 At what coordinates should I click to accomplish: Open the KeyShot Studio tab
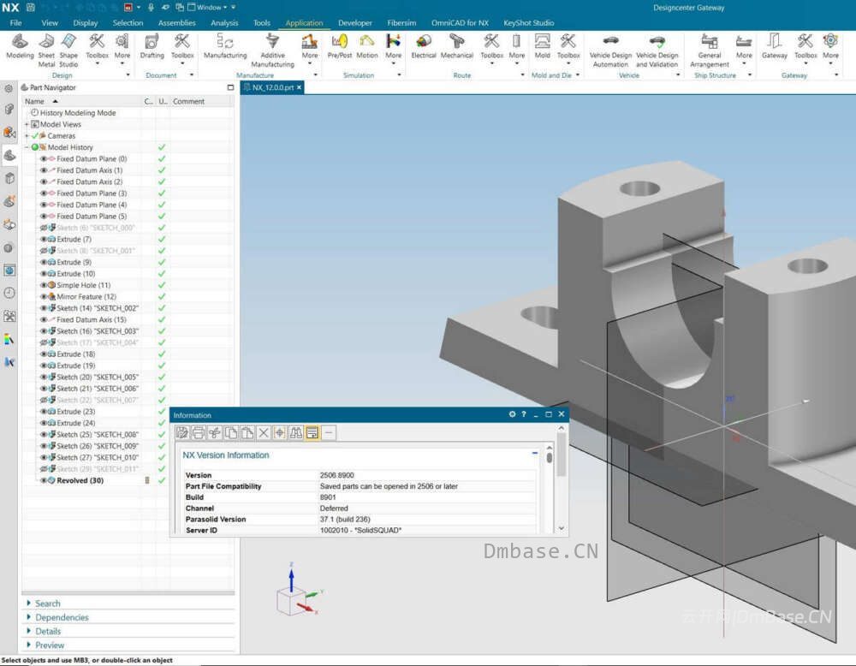528,23
